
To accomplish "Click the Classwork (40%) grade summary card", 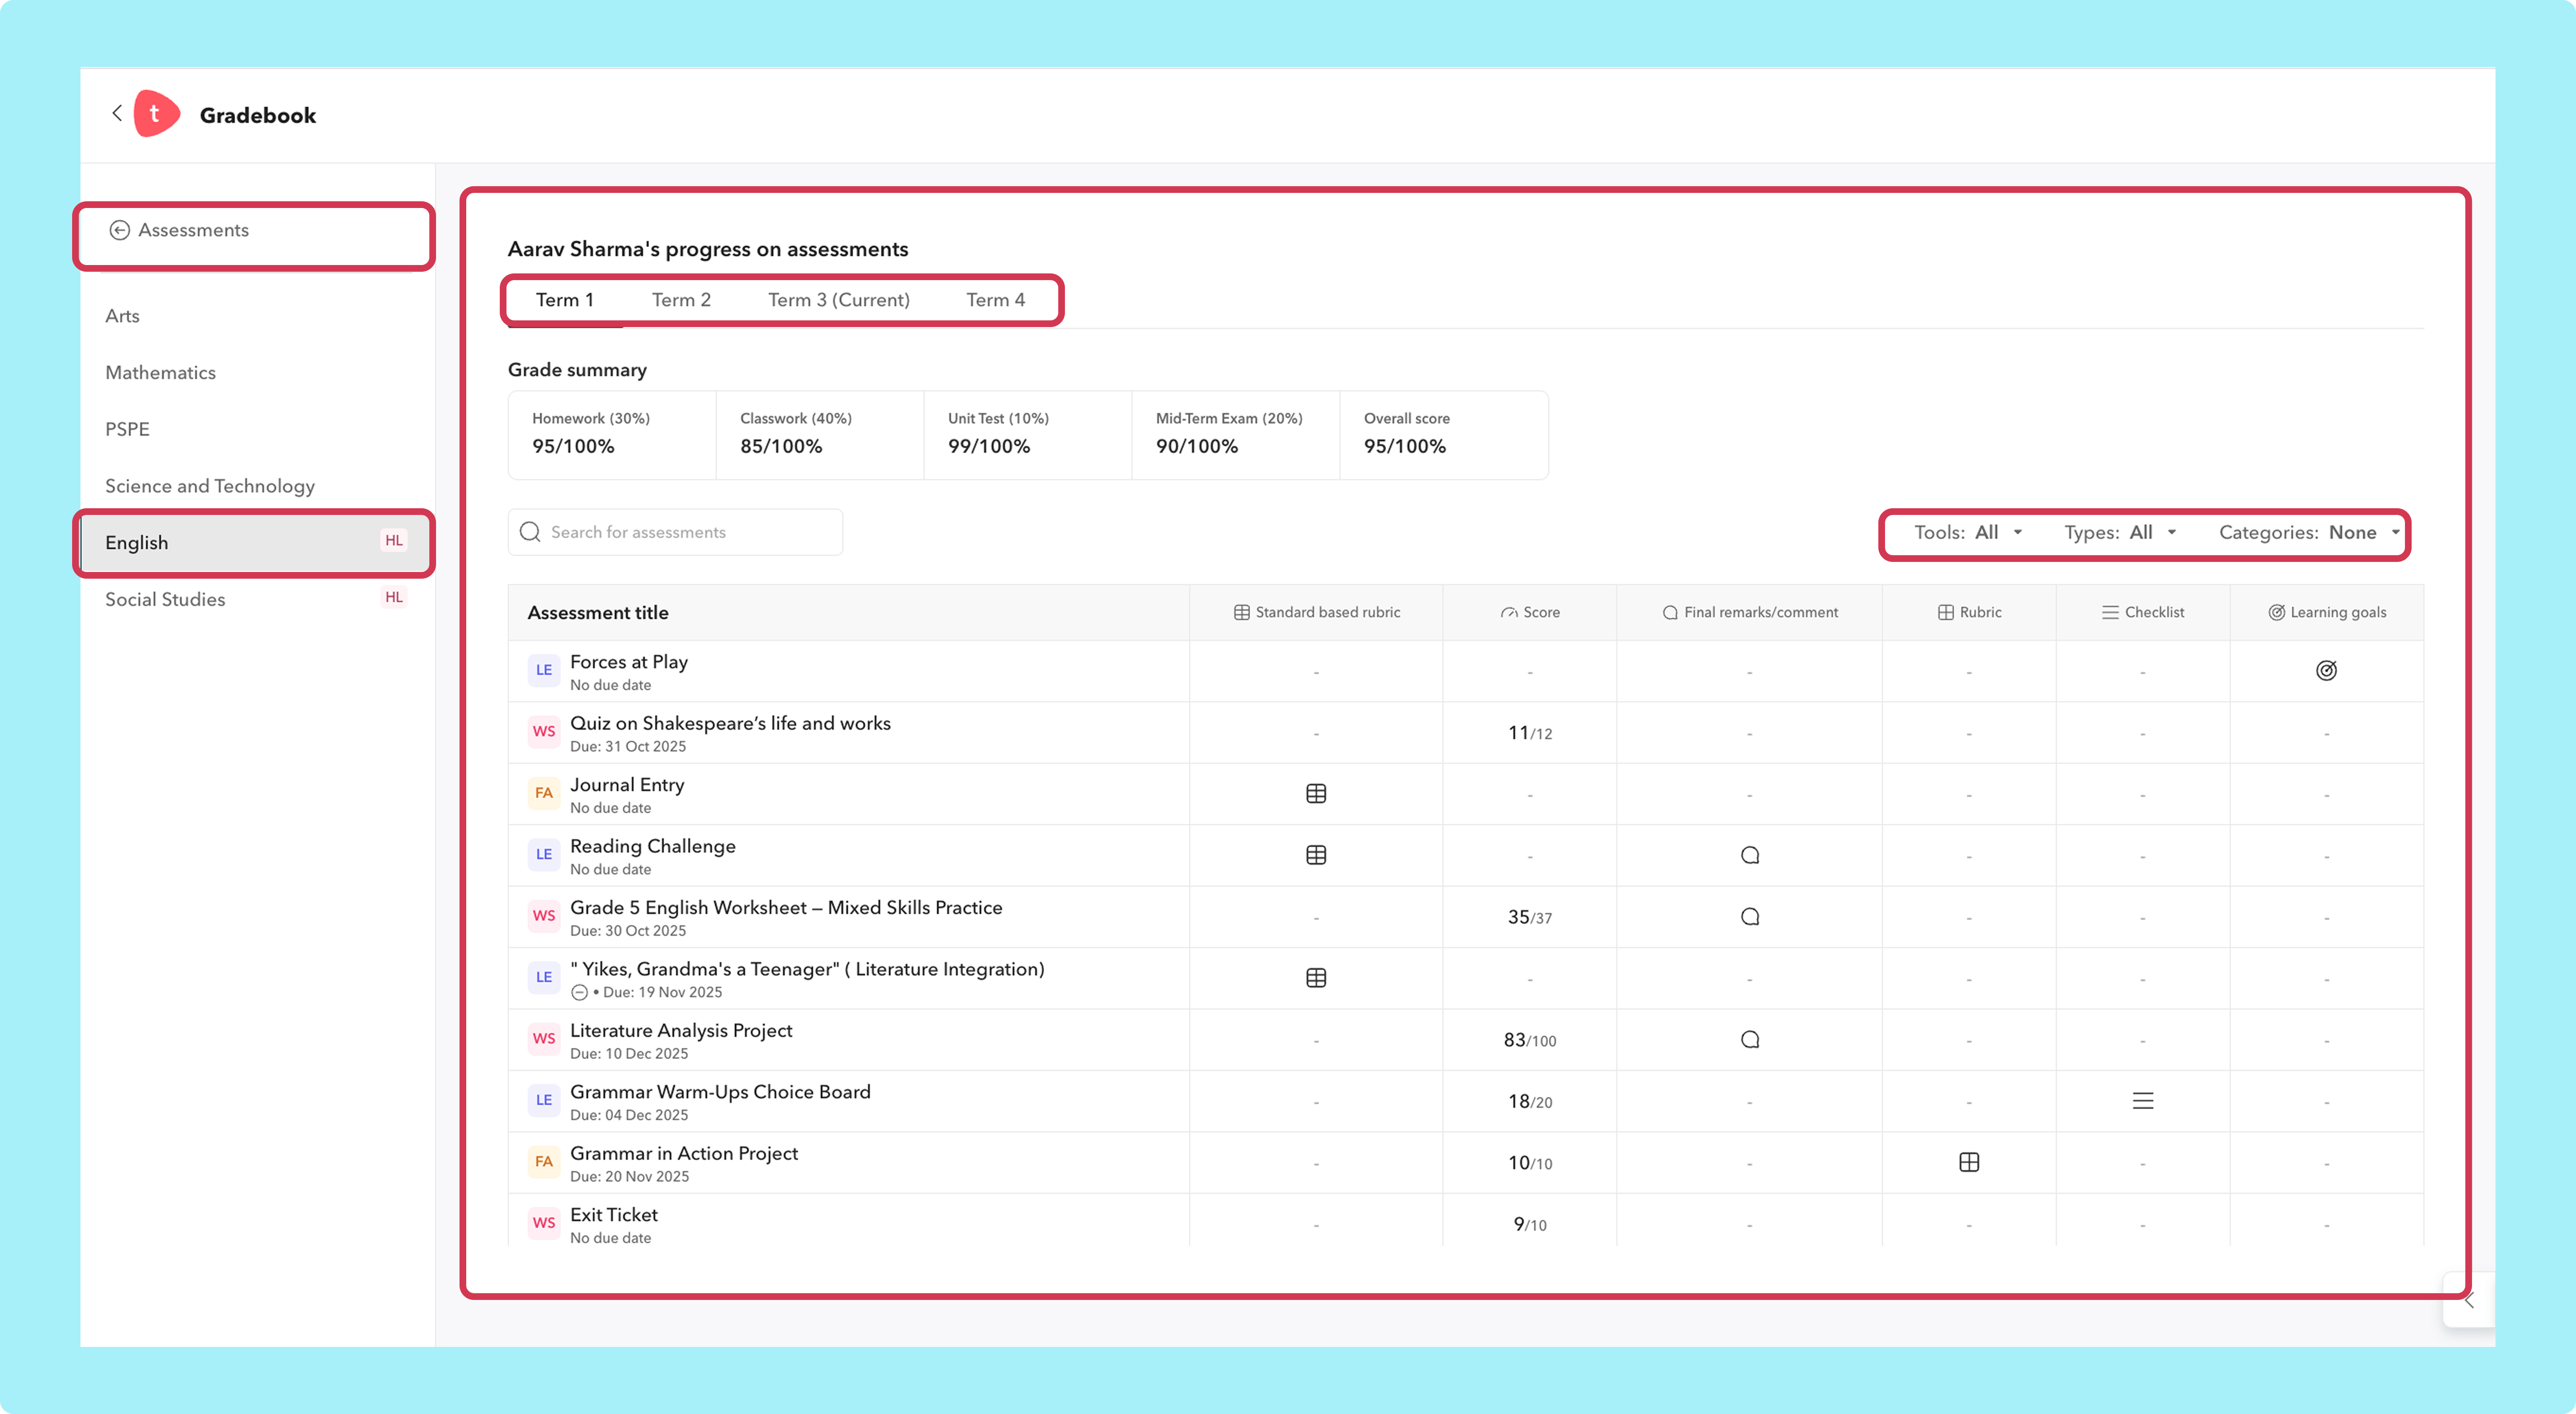I will point(820,435).
